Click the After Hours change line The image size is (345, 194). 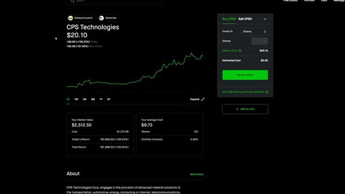click(x=84, y=46)
